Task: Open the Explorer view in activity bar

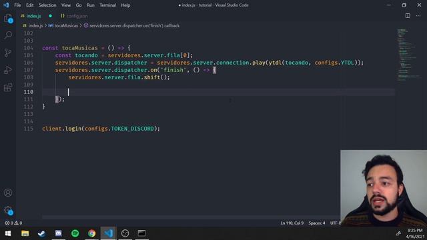Action: click(8, 19)
